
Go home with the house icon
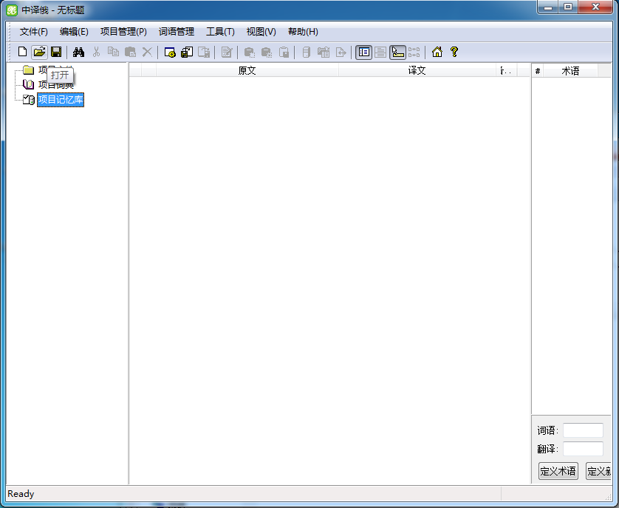[437, 52]
